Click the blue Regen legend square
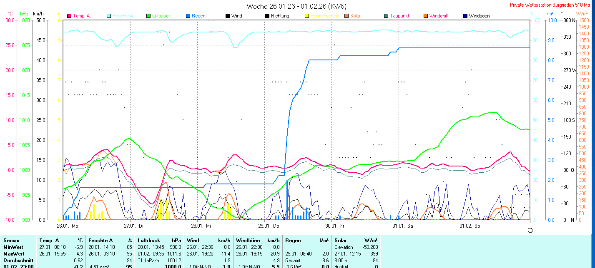The height and width of the screenshot is (268, 595). (188, 16)
